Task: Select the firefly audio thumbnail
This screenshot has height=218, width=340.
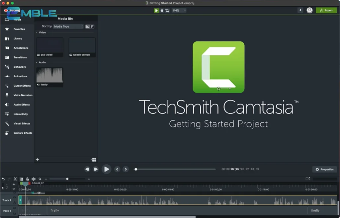Action: tap(49, 76)
